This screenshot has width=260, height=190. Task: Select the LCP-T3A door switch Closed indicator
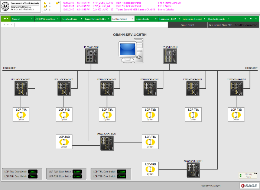click(x=121, y=171)
